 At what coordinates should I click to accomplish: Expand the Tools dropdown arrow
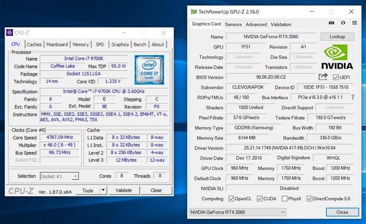coord(103,190)
